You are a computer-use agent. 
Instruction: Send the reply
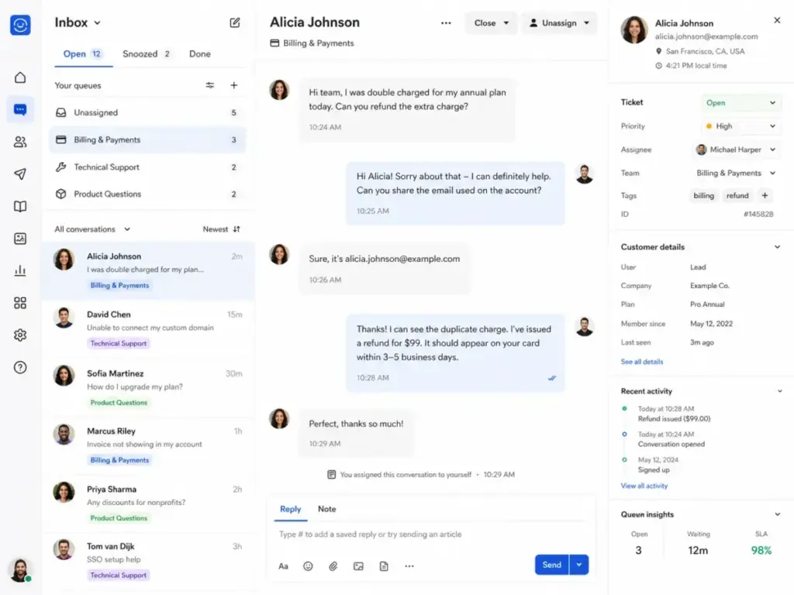pyautogui.click(x=552, y=565)
